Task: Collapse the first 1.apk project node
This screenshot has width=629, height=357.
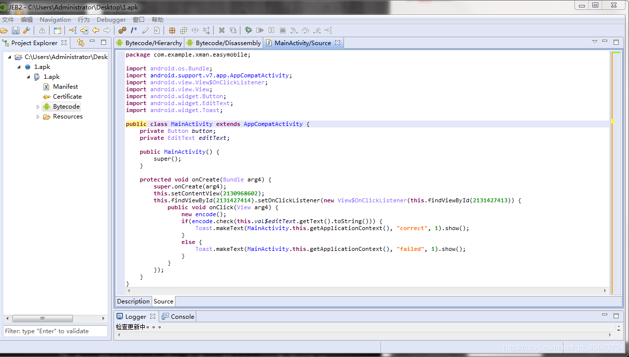Action: pyautogui.click(x=19, y=67)
